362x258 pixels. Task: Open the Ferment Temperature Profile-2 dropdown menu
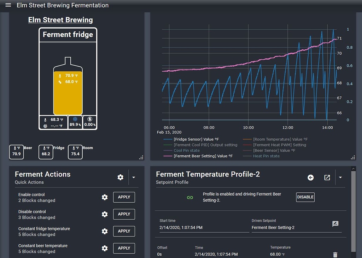[x=340, y=178]
